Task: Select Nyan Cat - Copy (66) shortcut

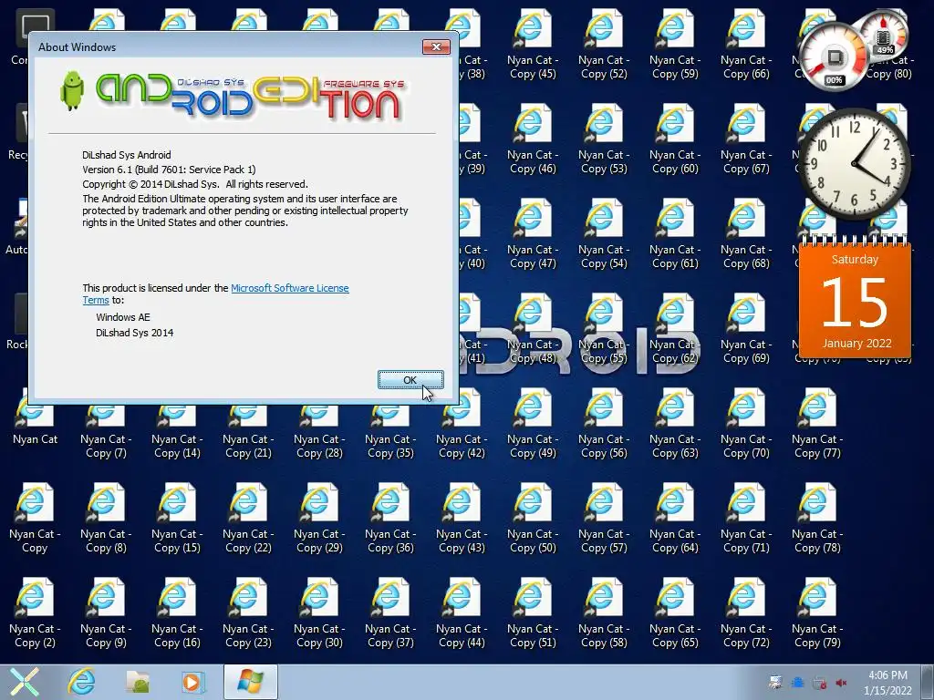Action: coord(746,46)
